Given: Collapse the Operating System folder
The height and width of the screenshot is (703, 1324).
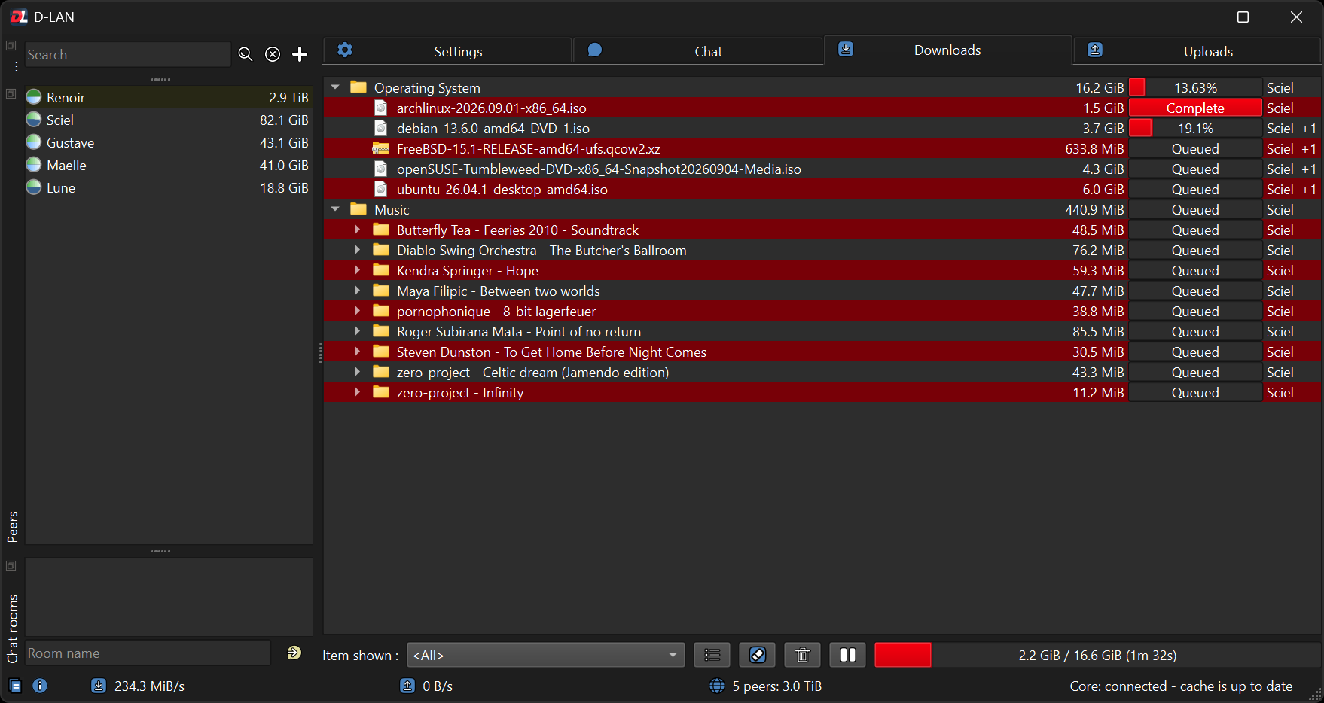Looking at the screenshot, I should coord(335,87).
